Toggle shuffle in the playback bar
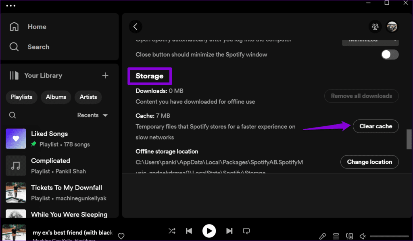 click(172, 231)
